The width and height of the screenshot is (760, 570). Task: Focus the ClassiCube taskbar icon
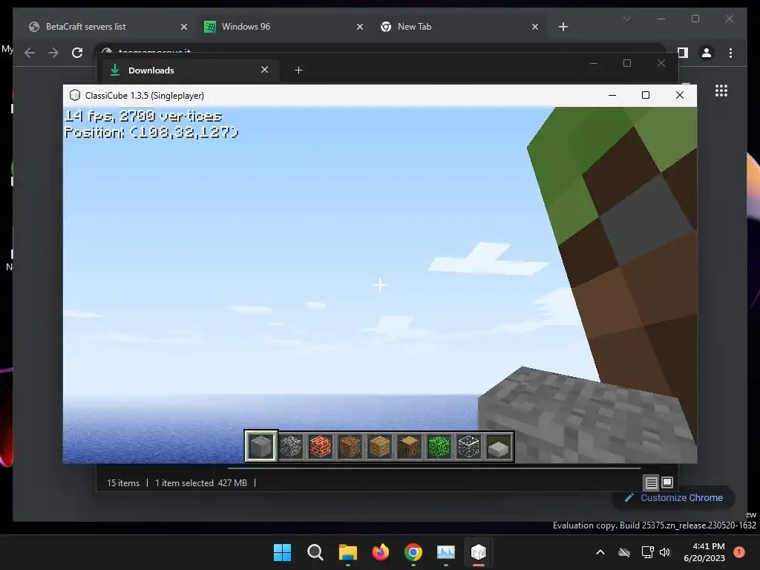(x=479, y=552)
